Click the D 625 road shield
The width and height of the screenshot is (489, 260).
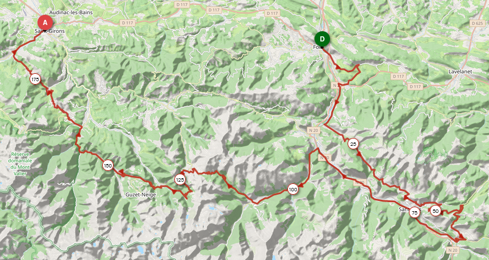(477, 23)
